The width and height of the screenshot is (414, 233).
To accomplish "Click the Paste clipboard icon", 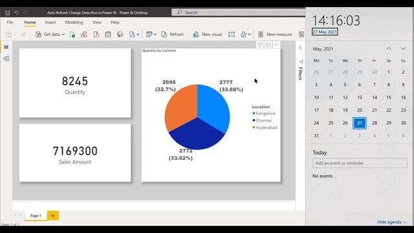I will click(9, 34).
